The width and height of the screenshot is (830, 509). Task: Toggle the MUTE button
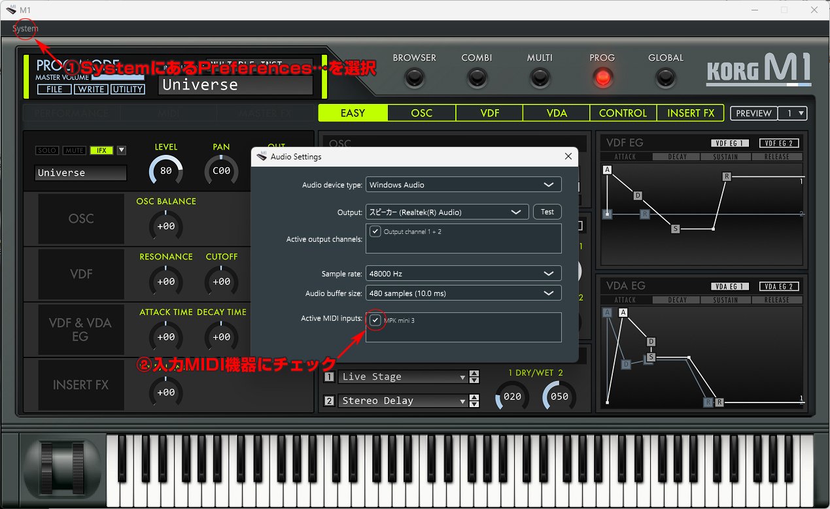click(x=74, y=150)
